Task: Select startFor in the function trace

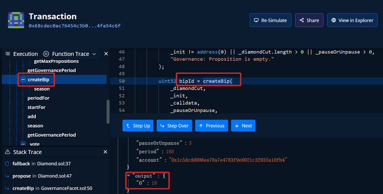Action: pos(36,107)
